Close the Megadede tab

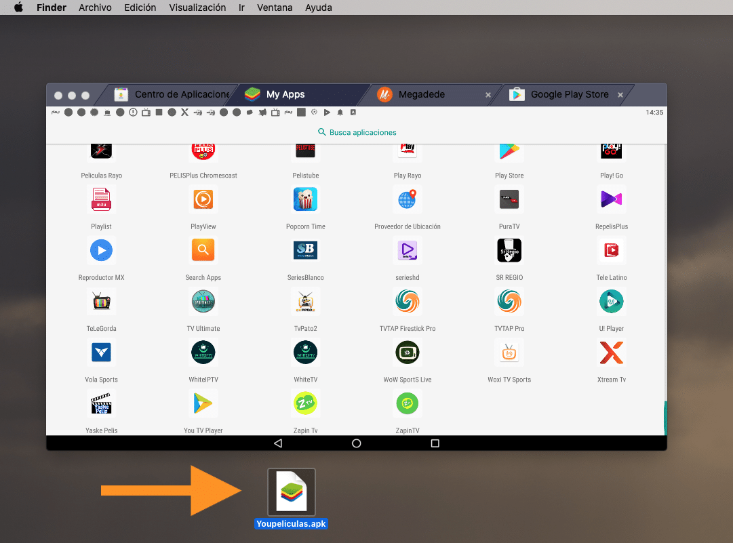pos(488,96)
